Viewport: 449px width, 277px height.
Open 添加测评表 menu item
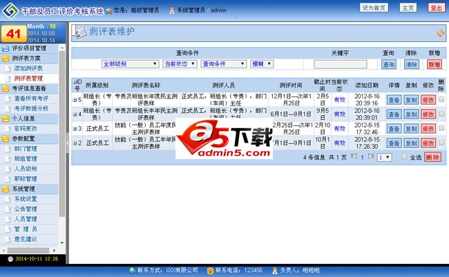pos(28,68)
